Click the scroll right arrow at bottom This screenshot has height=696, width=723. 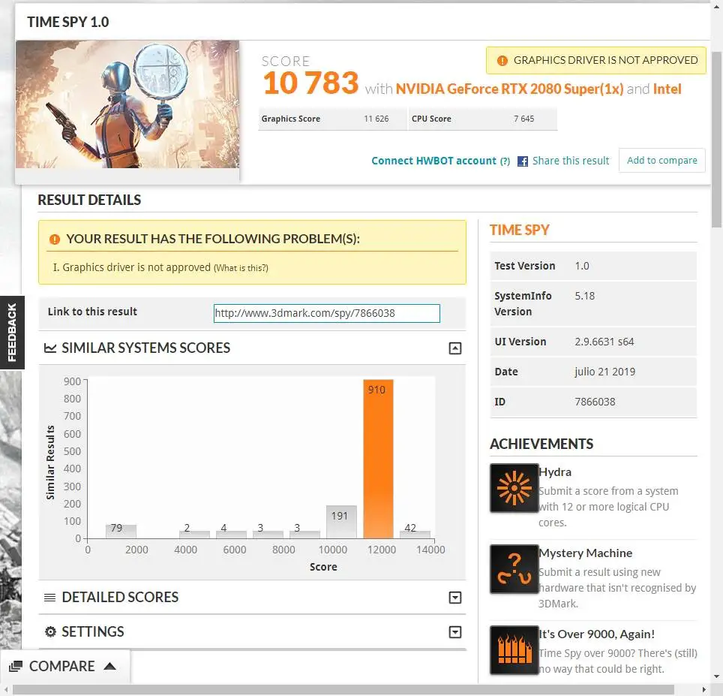tap(704, 690)
